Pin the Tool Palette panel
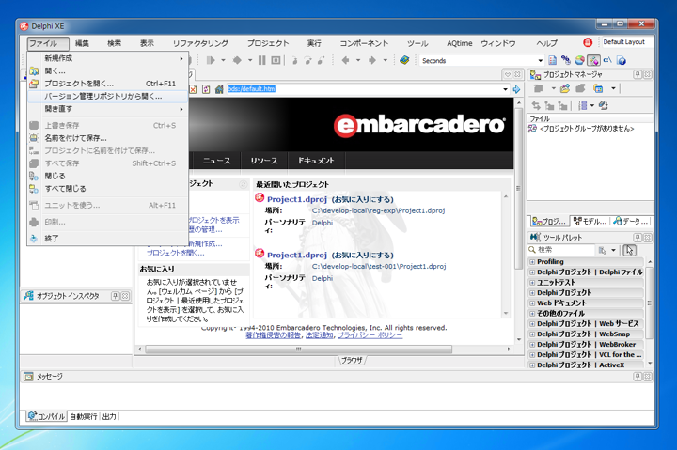This screenshot has height=450, width=677. pyautogui.click(x=638, y=238)
